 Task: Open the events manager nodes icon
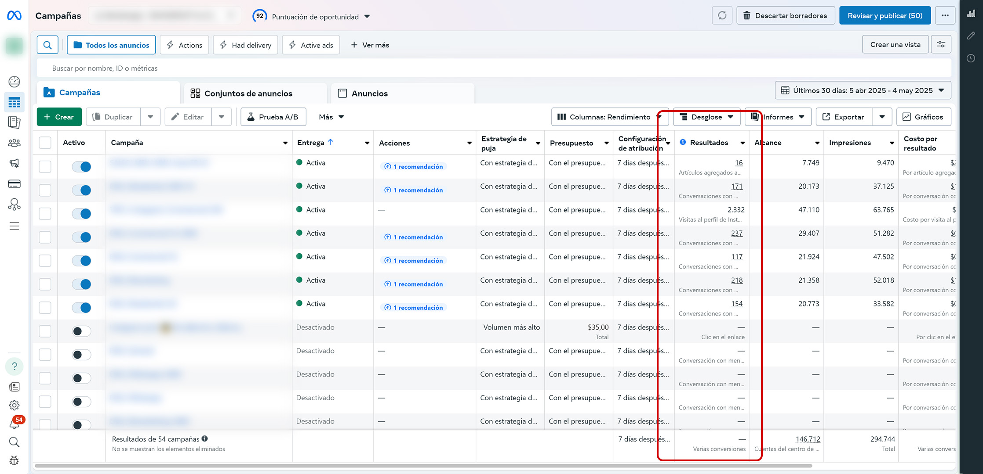click(x=14, y=205)
